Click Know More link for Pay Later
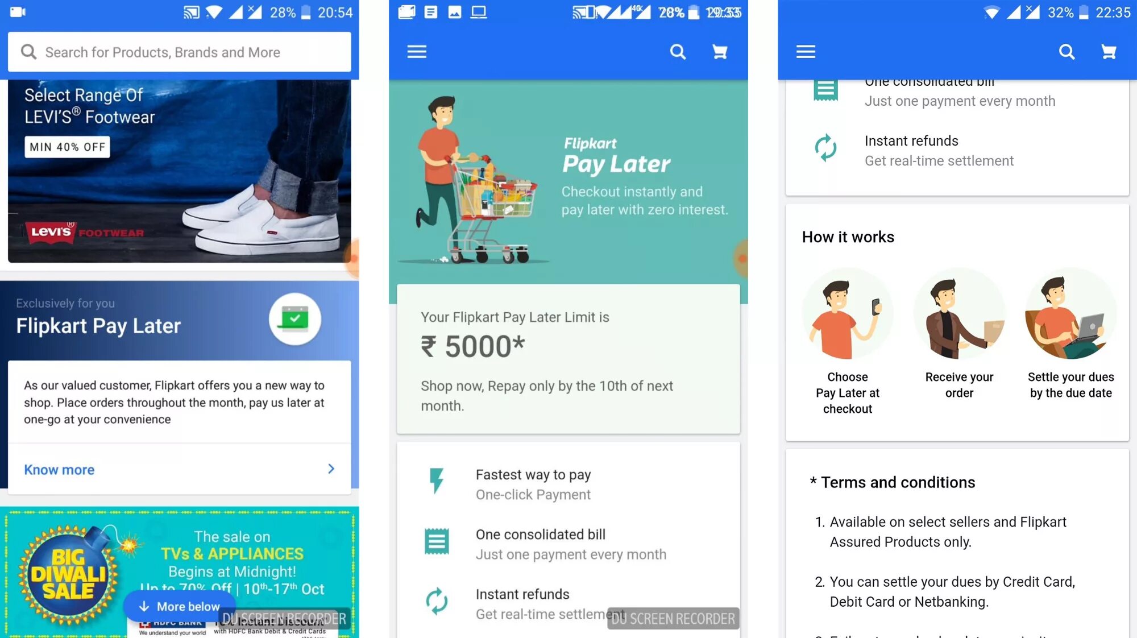The width and height of the screenshot is (1137, 638). click(x=59, y=469)
